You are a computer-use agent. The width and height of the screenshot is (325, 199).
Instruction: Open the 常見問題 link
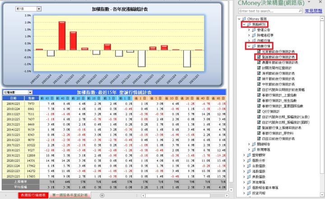click(x=313, y=11)
